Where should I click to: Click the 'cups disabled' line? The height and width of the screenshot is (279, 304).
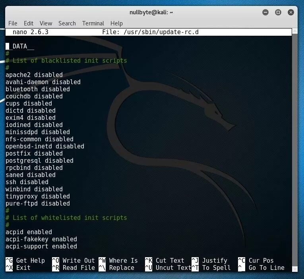pos(29,104)
